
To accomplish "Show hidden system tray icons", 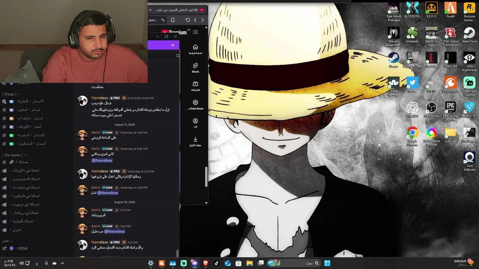I will (x=62, y=263).
